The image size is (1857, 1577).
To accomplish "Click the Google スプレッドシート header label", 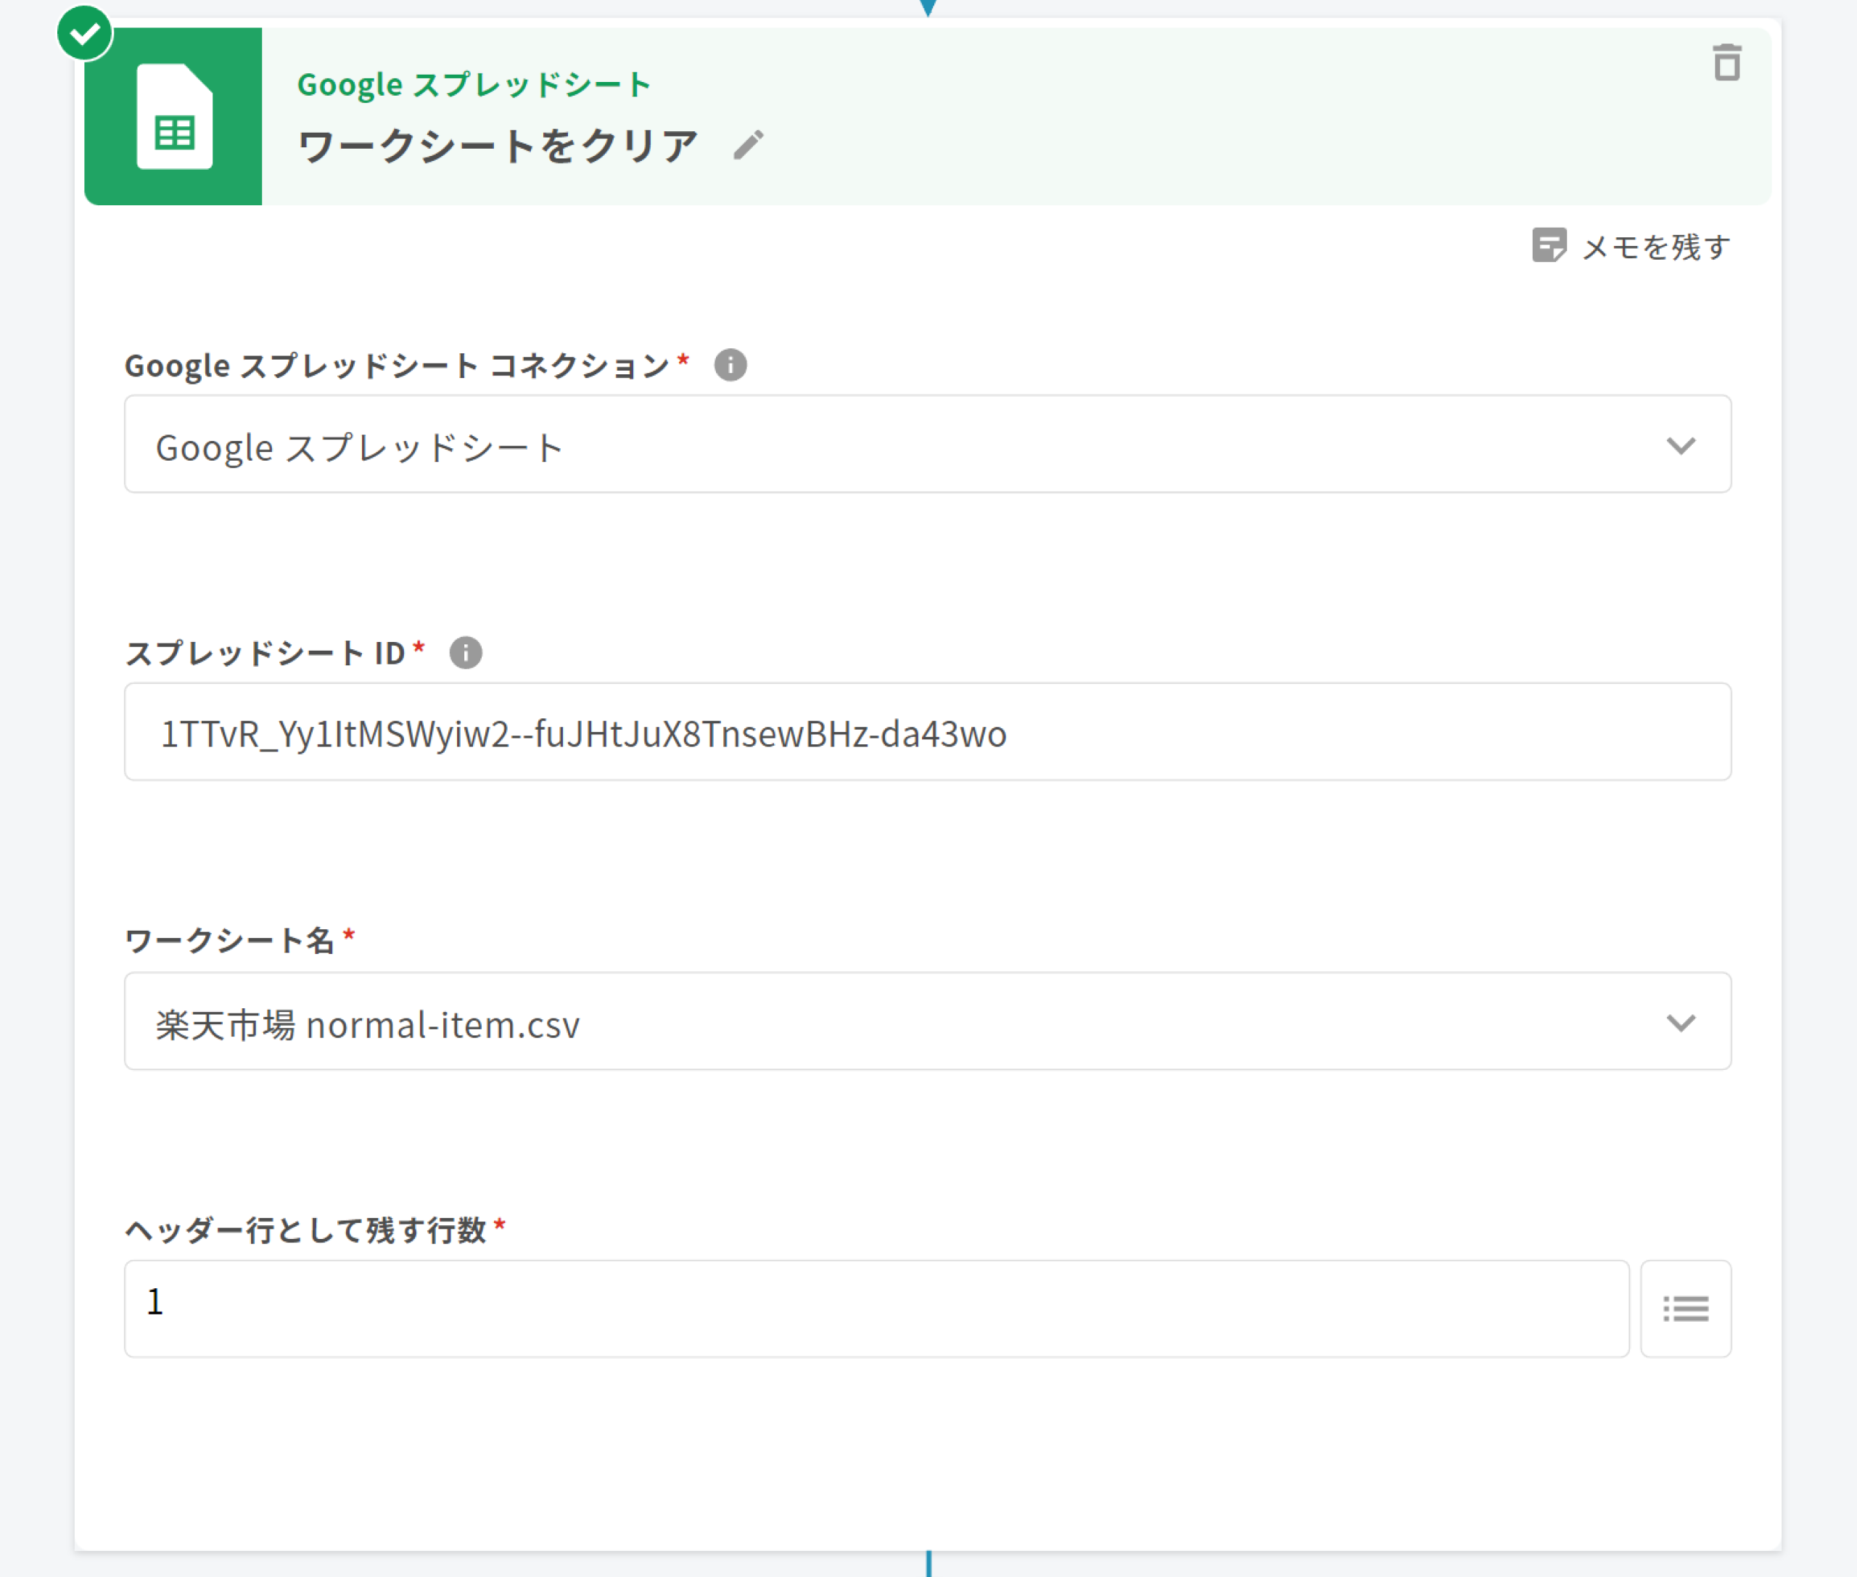I will [x=474, y=85].
